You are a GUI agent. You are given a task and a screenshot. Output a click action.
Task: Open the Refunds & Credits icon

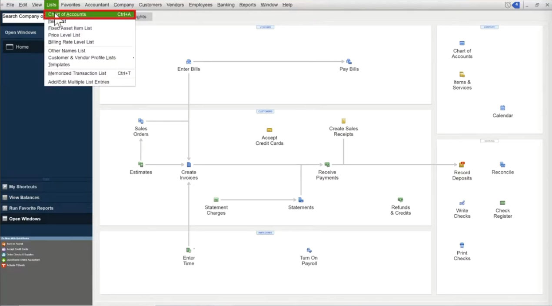coord(400,200)
